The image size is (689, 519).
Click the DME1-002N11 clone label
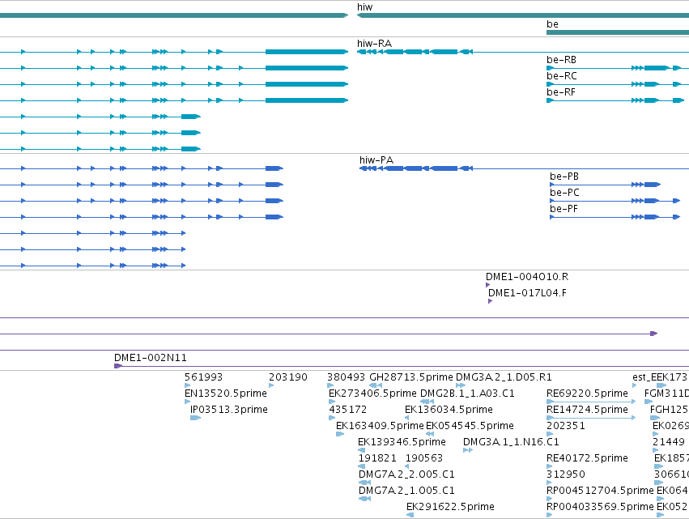point(151,358)
